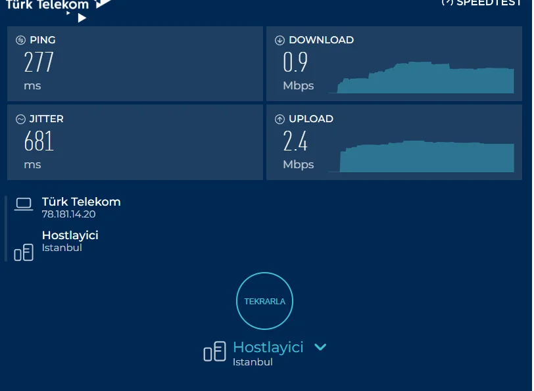The height and width of the screenshot is (391, 534).
Task: Click the JITTER label
Action: (46, 119)
